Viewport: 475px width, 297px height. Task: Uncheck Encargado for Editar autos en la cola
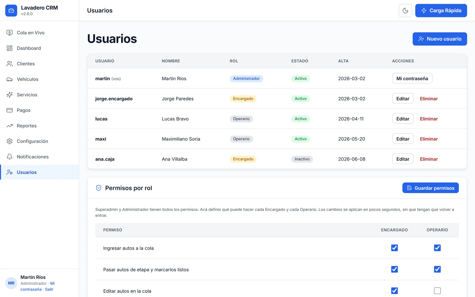[x=394, y=291]
